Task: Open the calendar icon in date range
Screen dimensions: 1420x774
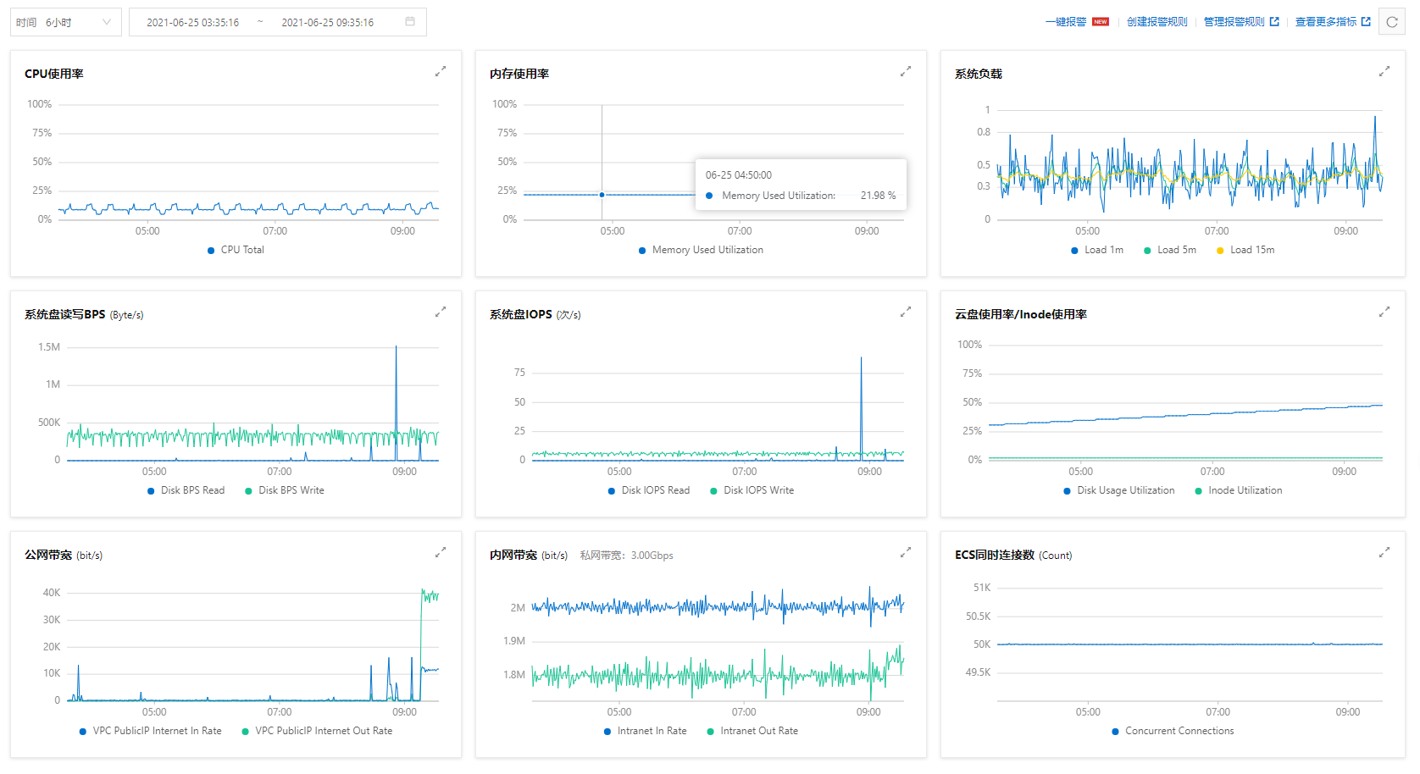Action: 410,22
